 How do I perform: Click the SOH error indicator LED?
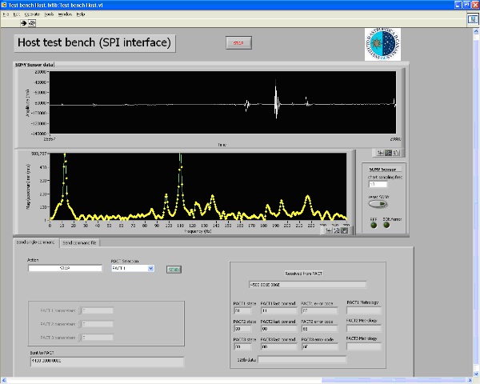[387, 224]
